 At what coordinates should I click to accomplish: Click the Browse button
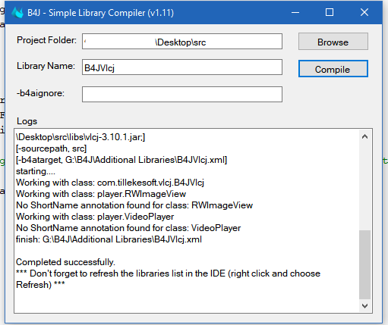333,42
